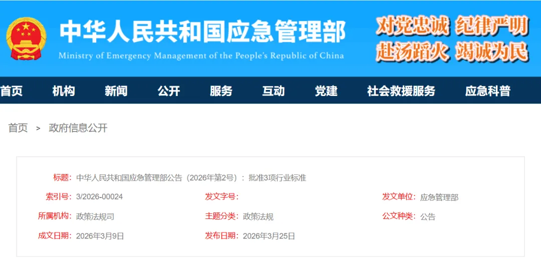
Task: Click the 发文单位 value 应急管理部
Action: [x=439, y=197]
